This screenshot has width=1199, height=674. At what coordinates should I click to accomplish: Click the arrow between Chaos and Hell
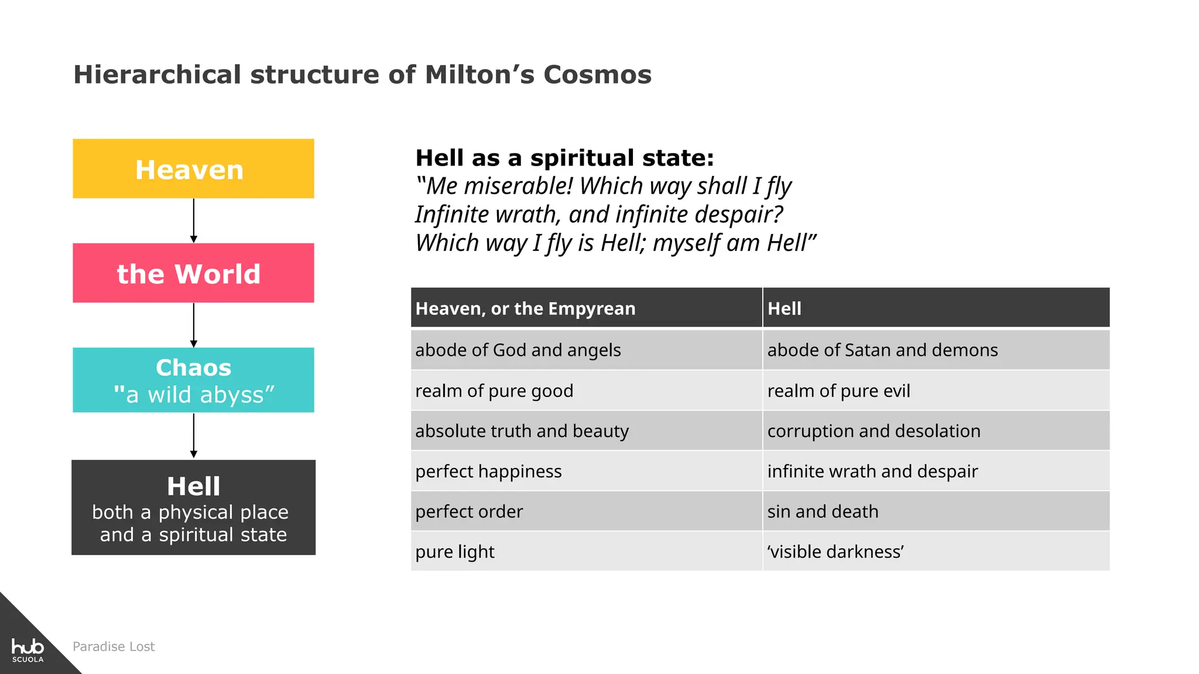pos(194,436)
